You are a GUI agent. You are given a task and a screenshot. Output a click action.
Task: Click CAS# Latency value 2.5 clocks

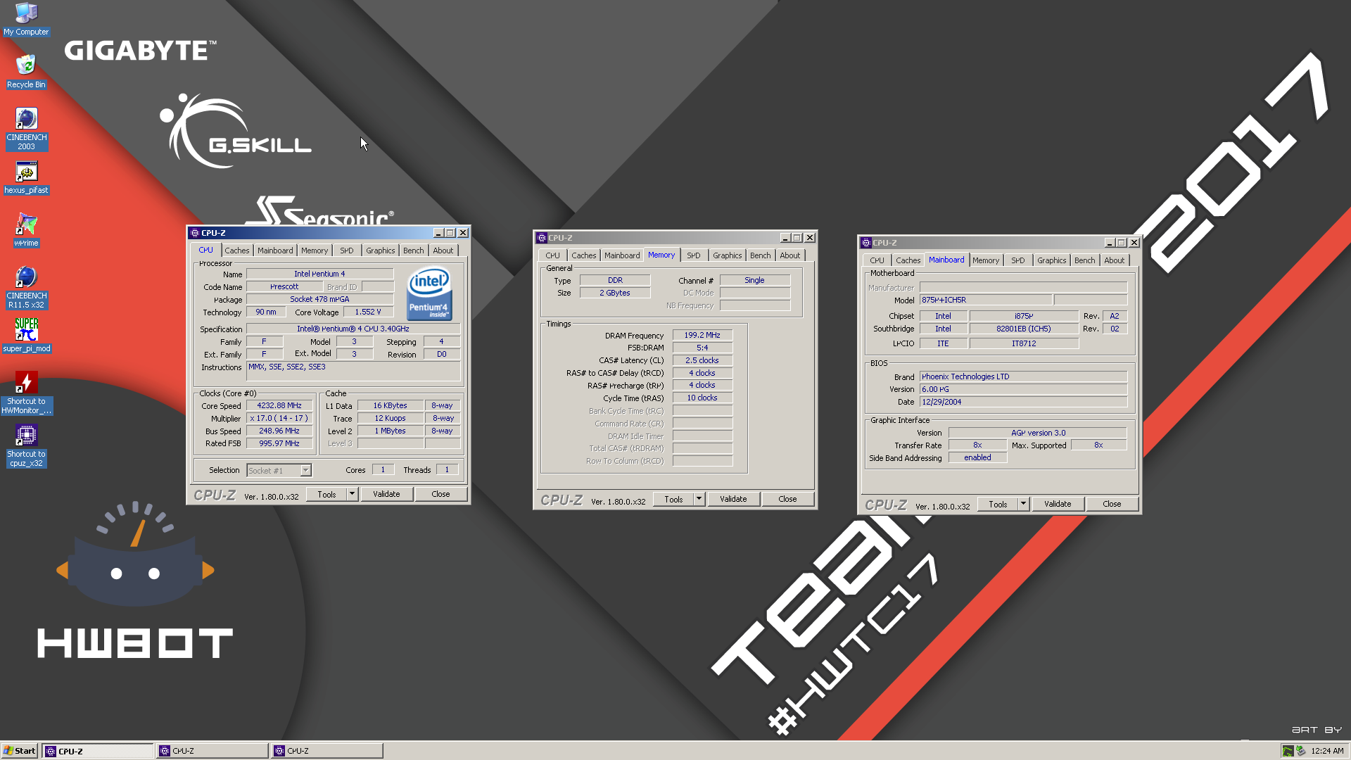pyautogui.click(x=702, y=360)
